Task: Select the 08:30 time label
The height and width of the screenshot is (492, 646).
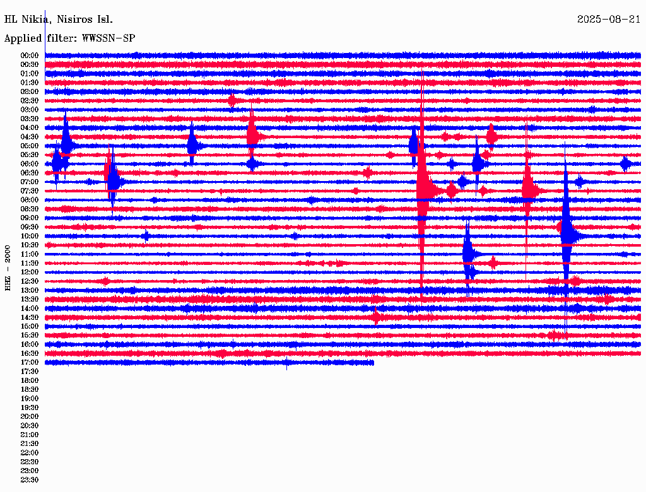Action: [x=30, y=209]
